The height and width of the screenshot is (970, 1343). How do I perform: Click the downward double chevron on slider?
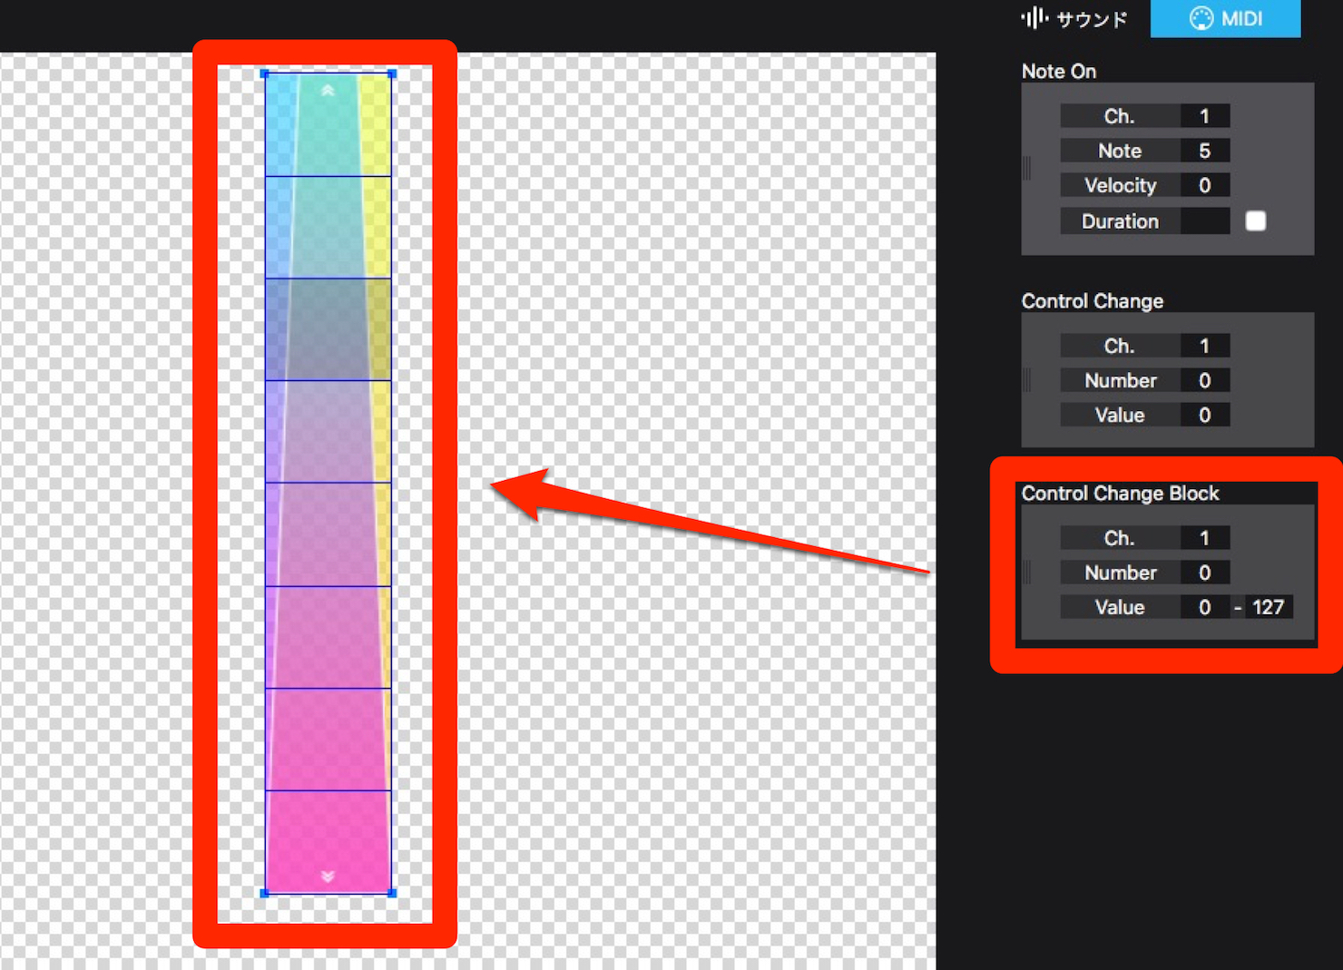pos(328,876)
